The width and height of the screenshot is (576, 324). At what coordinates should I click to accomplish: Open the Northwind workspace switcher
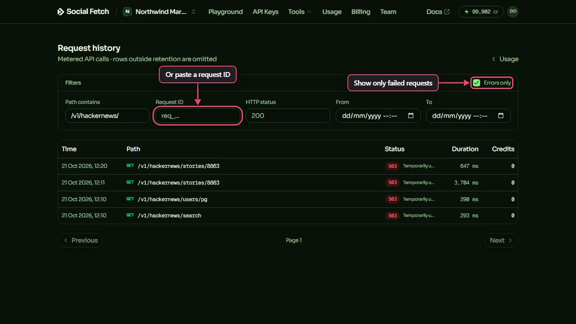pos(160,12)
